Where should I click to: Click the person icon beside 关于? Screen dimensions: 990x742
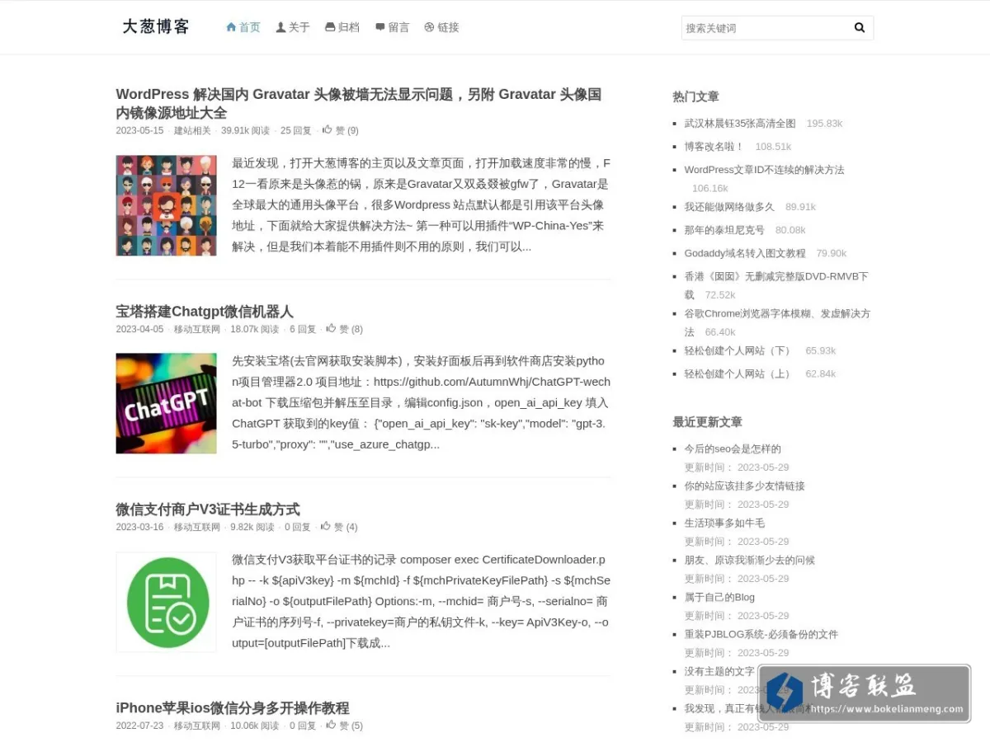tap(280, 27)
